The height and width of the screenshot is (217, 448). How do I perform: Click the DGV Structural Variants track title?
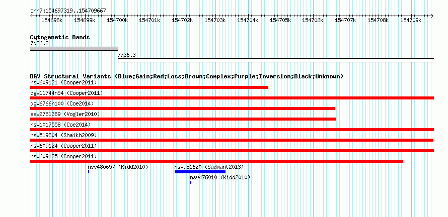tap(187, 76)
